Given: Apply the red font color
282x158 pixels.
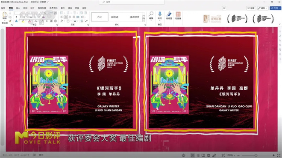Looking at the screenshot, I should tap(29, 21).
